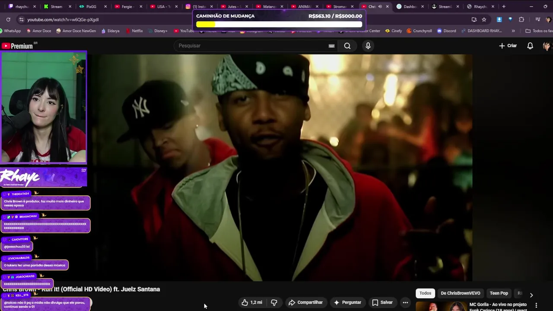Viewport: 553px width, 311px height.
Task: Open the DASHBOARD RHAY bookmark
Action: click(x=481, y=31)
